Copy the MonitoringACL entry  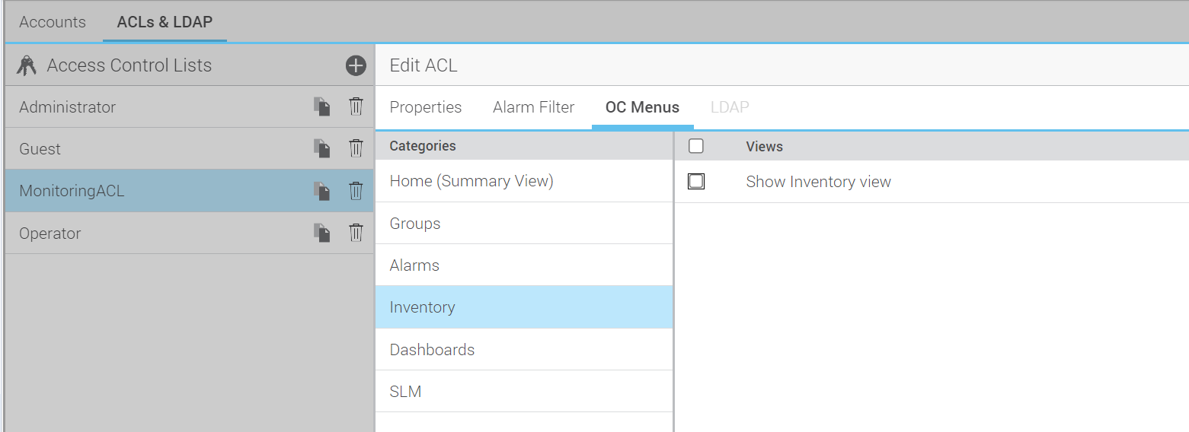click(322, 191)
